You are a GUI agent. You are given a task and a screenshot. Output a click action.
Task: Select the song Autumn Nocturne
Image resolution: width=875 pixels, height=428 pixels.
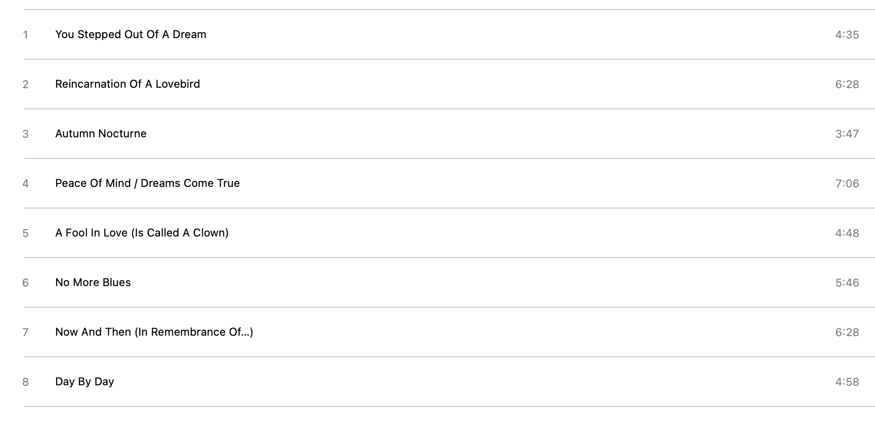pos(101,134)
